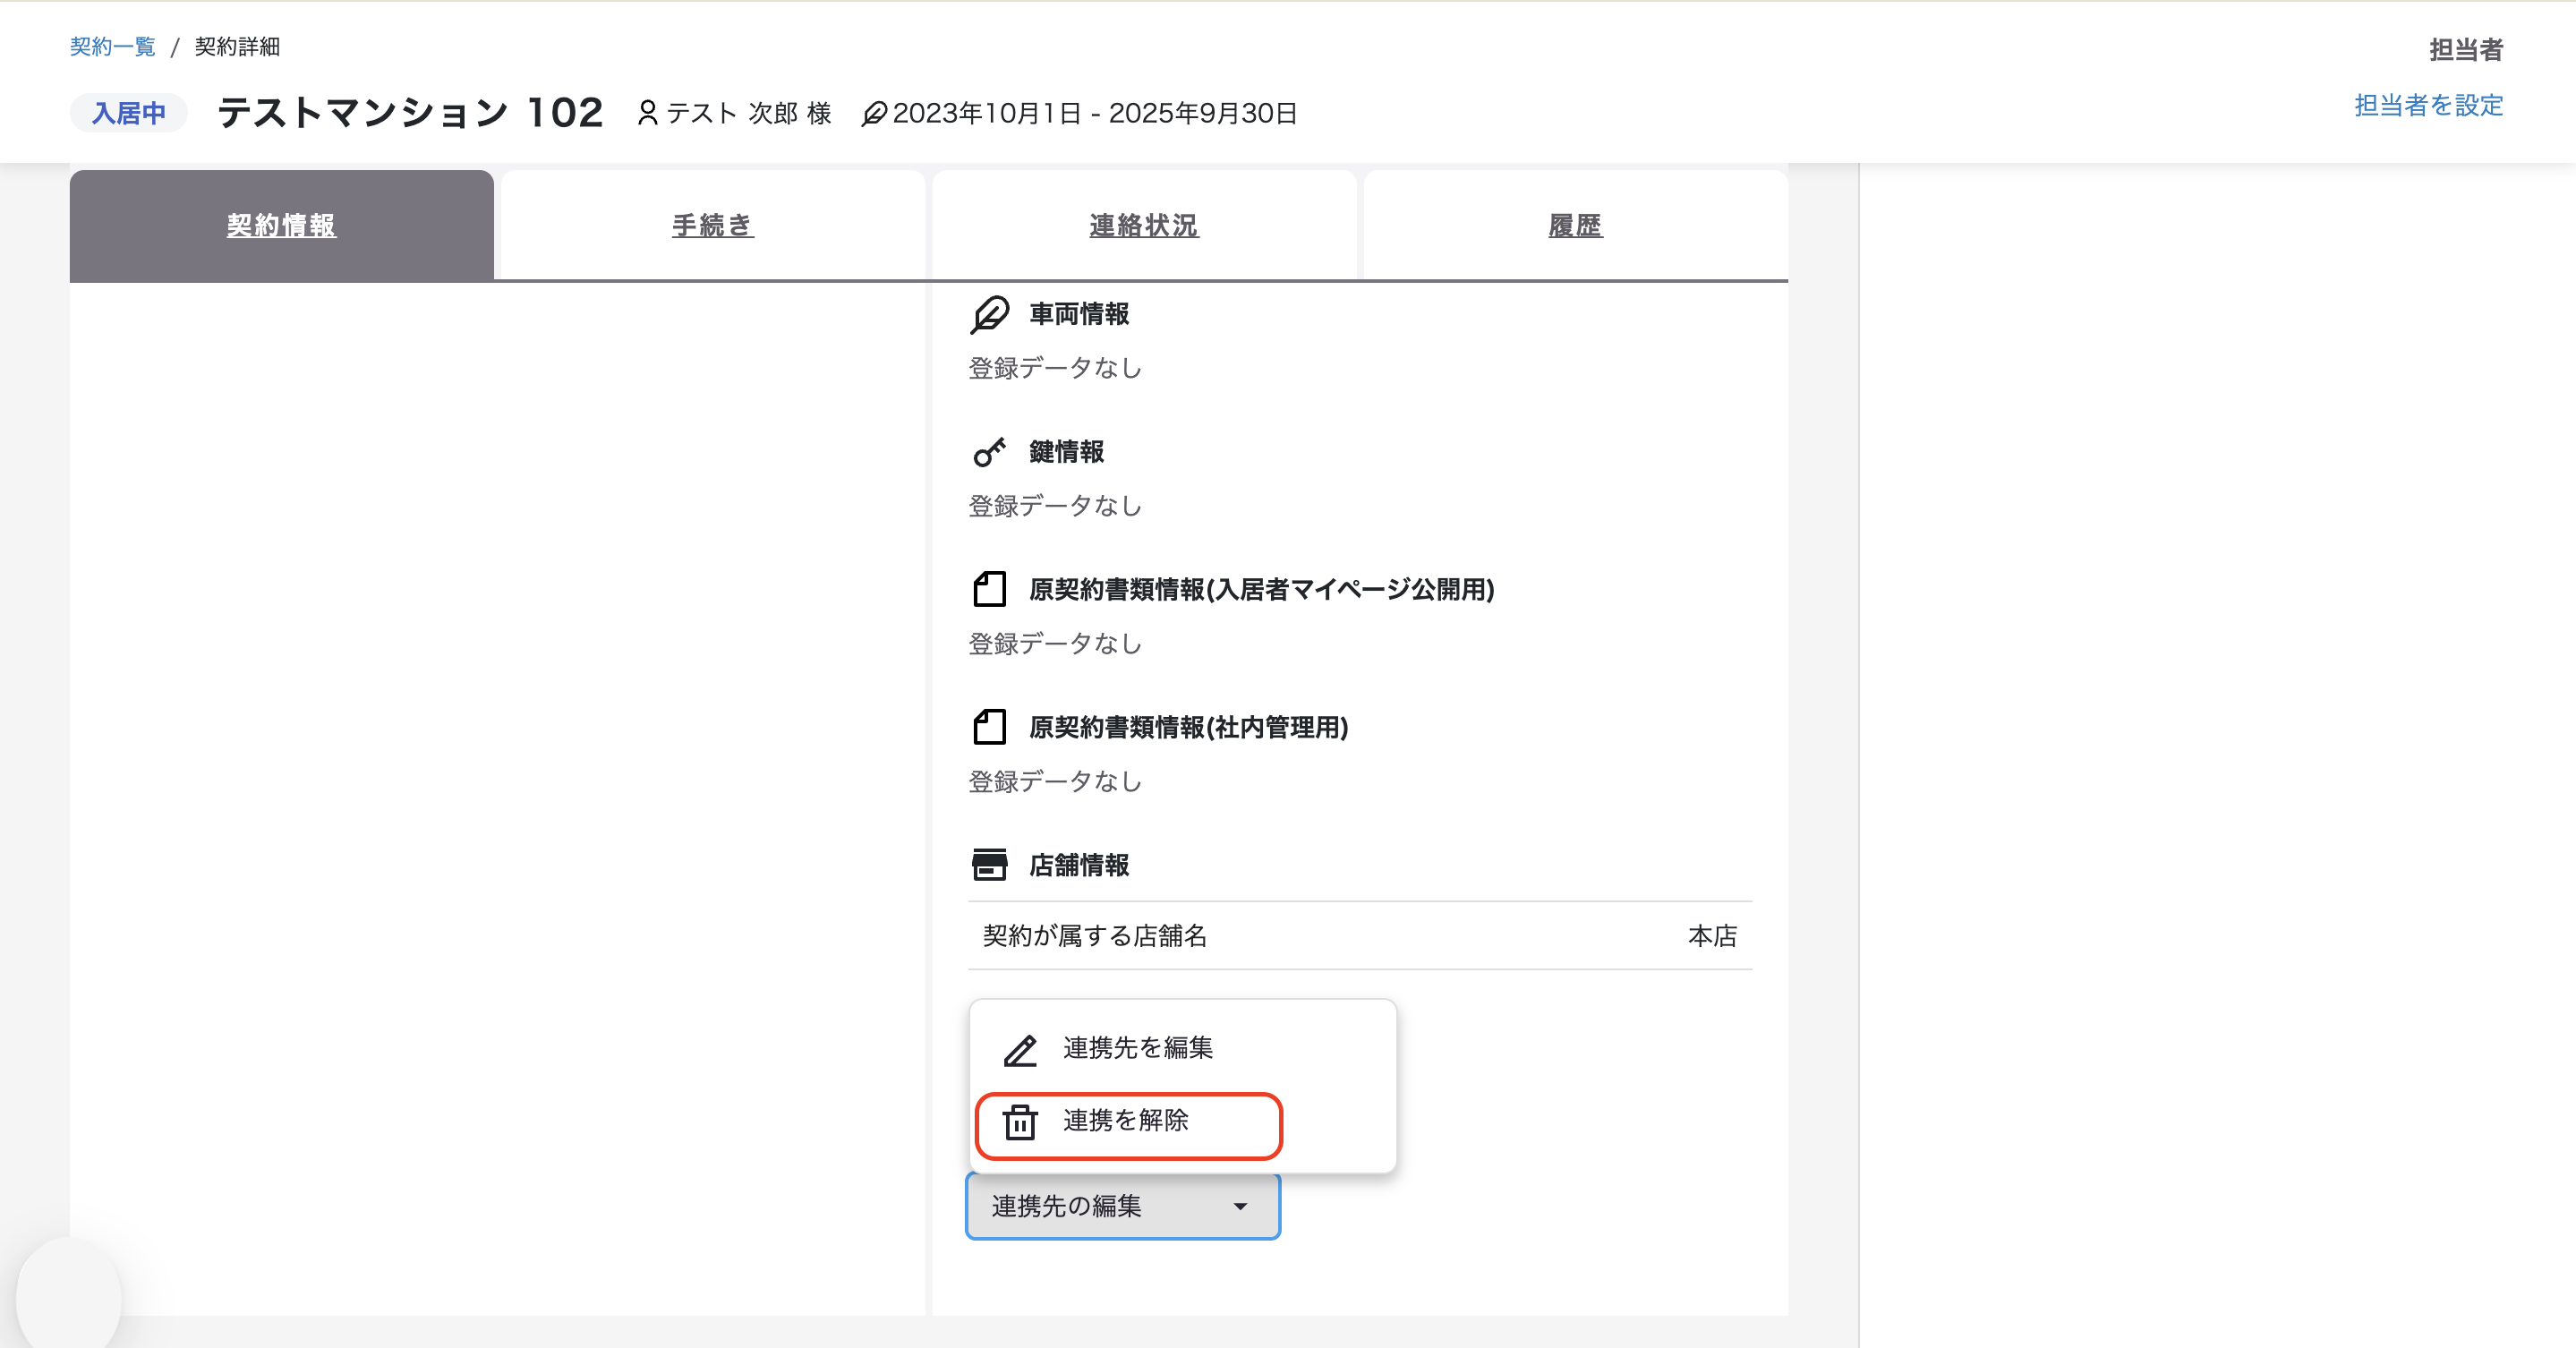This screenshot has width=2576, height=1348.
Task: Click the 契約詳細 breadcrumb text
Action: (237, 47)
